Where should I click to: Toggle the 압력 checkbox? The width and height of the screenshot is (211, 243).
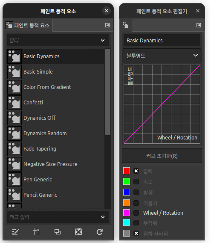click(136, 171)
